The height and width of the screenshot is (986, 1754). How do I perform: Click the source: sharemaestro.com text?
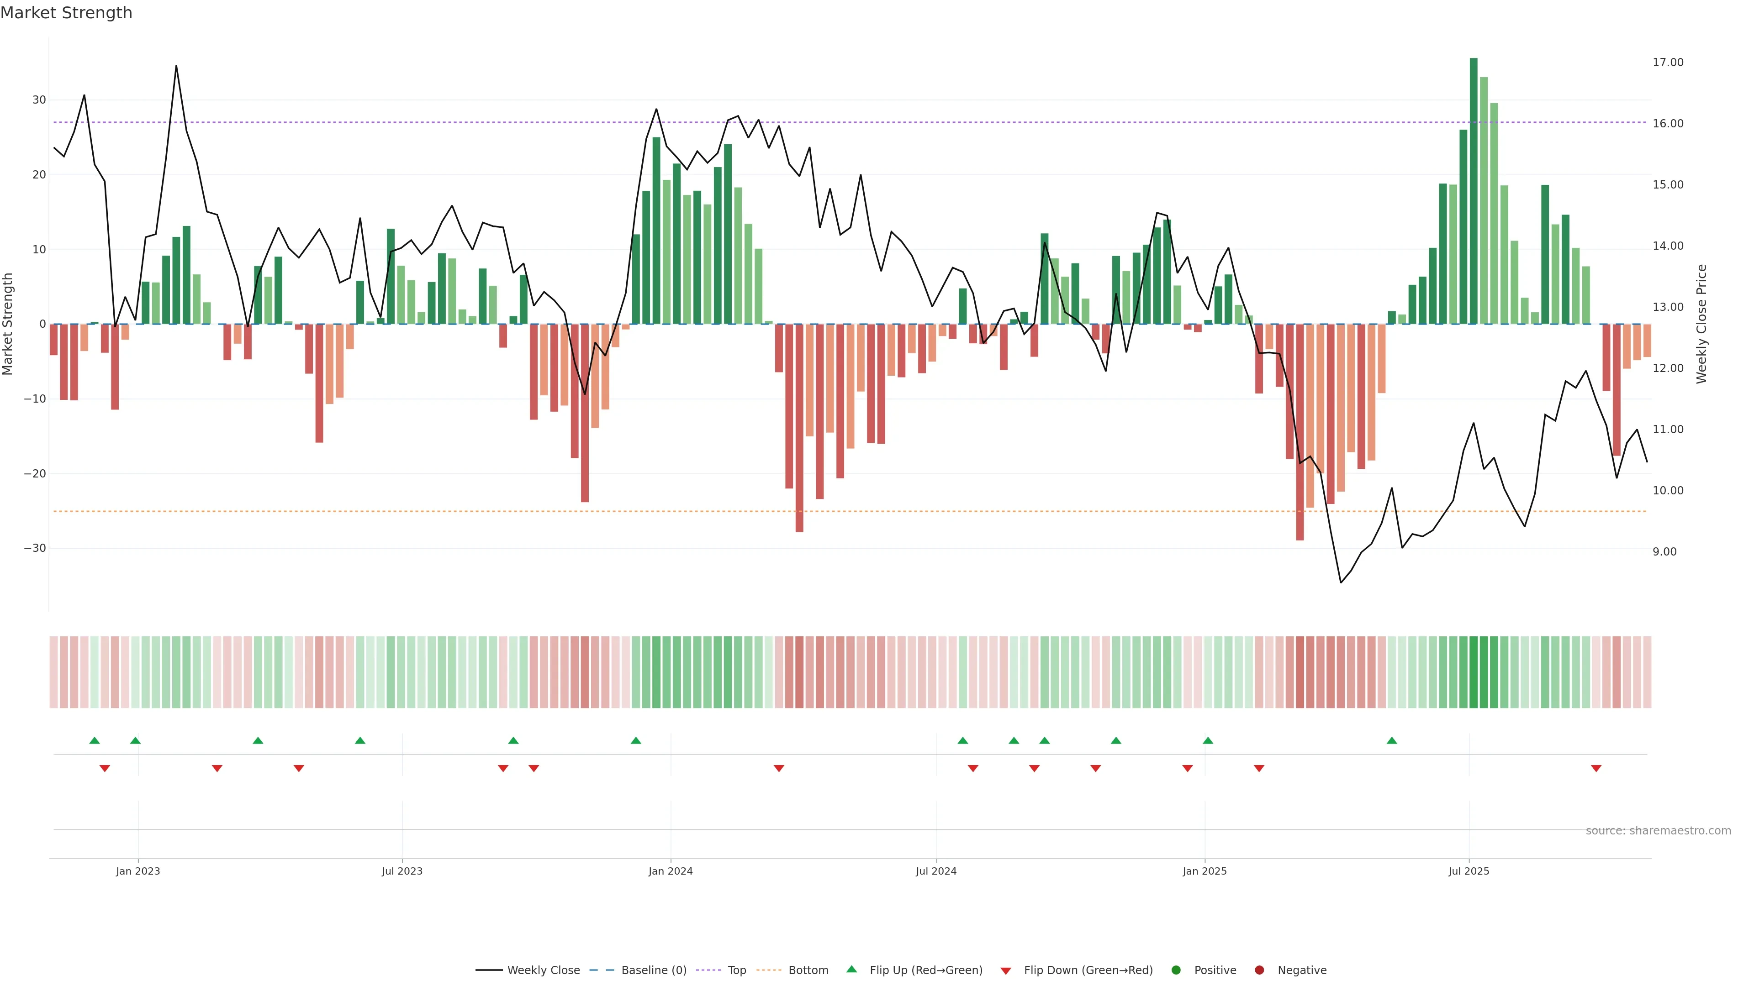[1658, 830]
